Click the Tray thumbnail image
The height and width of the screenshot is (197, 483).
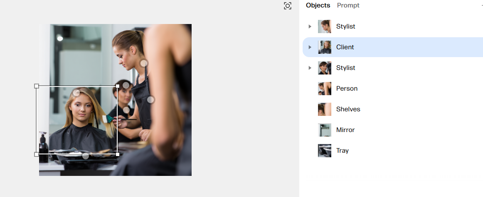pyautogui.click(x=325, y=151)
